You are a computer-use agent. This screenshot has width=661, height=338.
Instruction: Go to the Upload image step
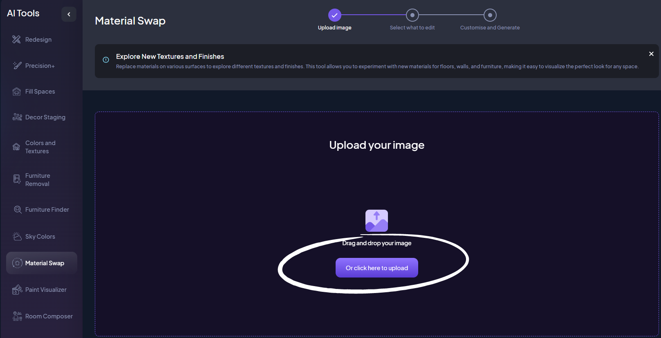click(x=334, y=15)
